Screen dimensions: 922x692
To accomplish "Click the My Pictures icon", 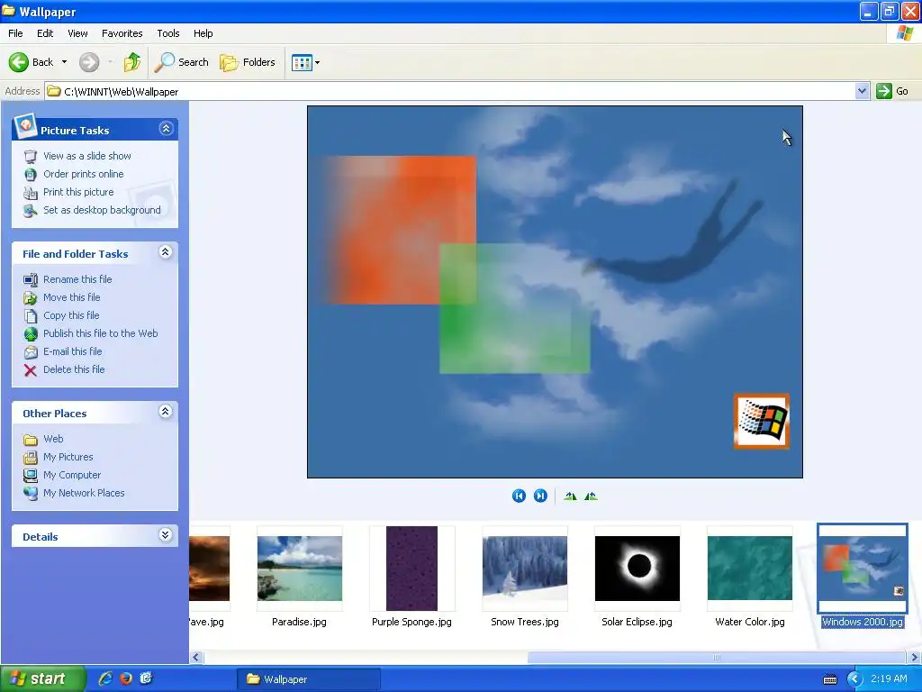I will (31, 457).
